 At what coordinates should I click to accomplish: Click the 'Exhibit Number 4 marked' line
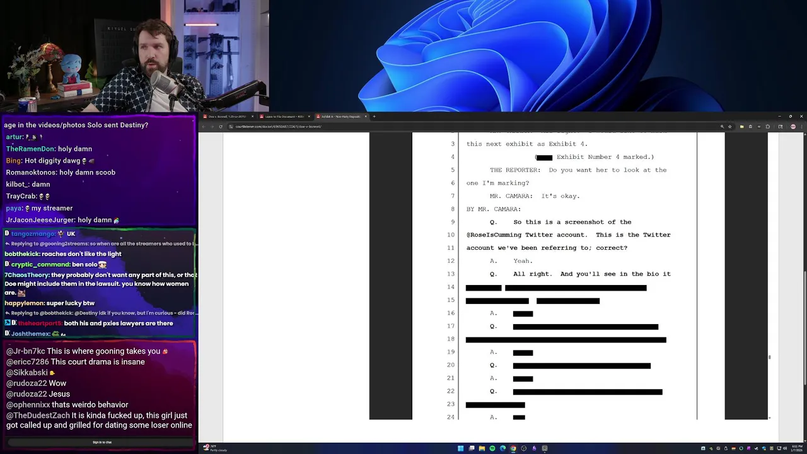595,157
